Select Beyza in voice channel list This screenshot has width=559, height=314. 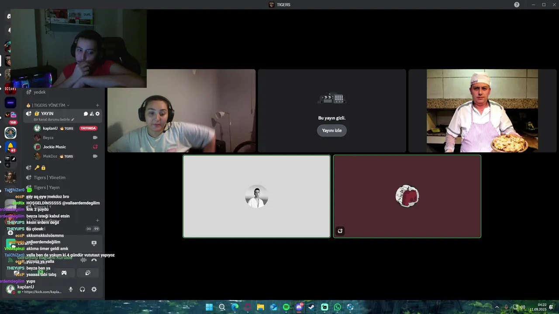[48, 137]
